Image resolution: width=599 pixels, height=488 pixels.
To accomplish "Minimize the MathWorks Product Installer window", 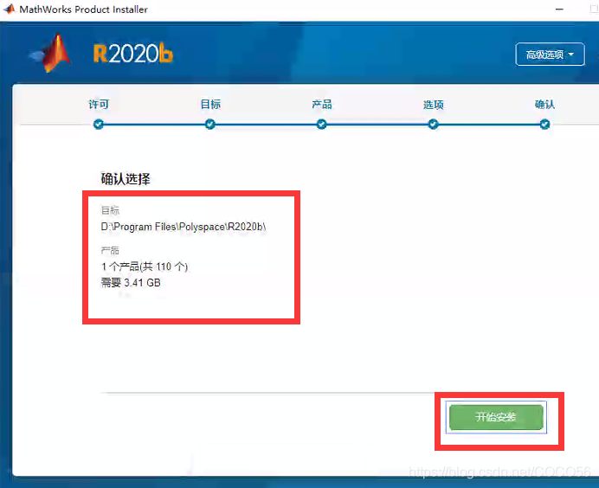I will click(559, 10).
